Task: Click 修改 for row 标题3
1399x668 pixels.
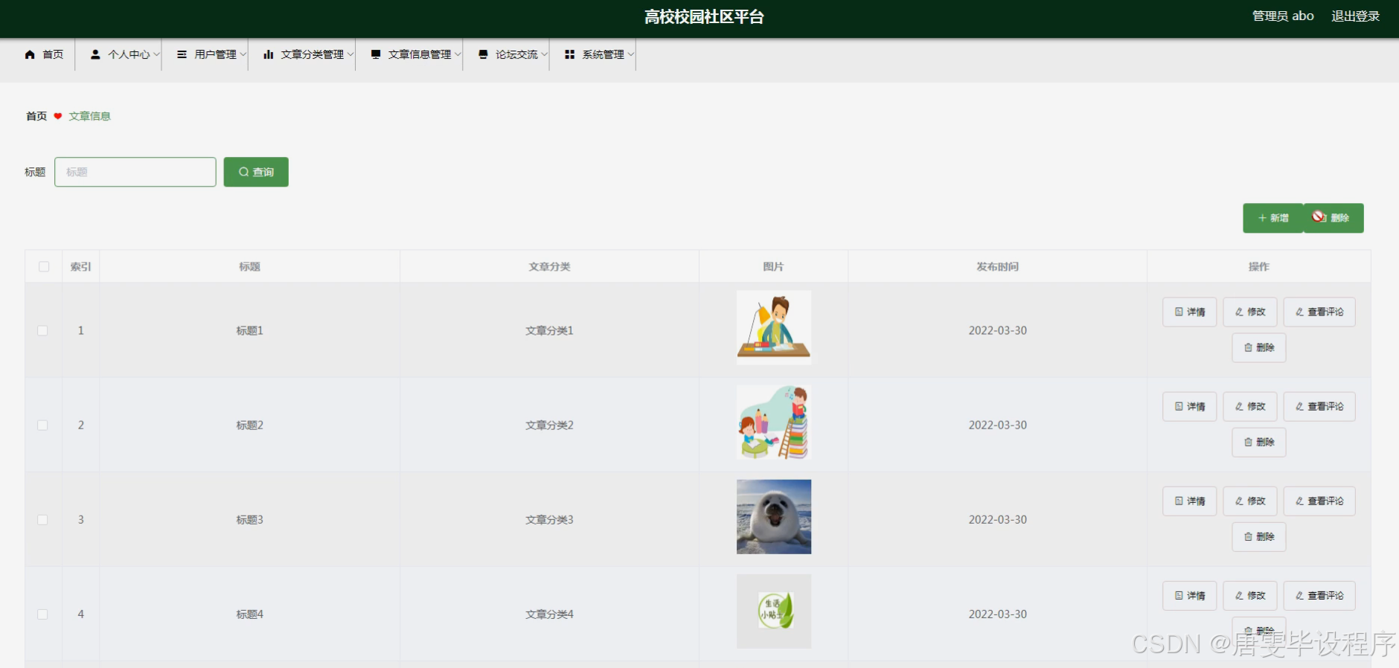Action: tap(1250, 501)
